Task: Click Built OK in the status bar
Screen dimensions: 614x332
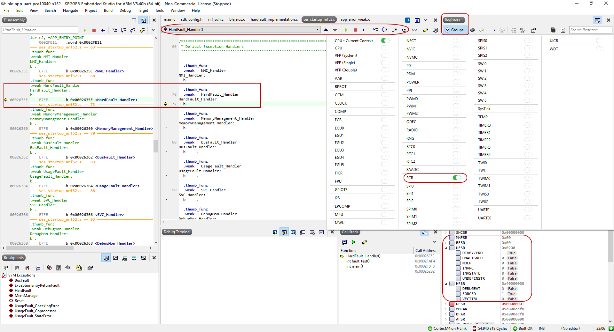Action: (525, 328)
